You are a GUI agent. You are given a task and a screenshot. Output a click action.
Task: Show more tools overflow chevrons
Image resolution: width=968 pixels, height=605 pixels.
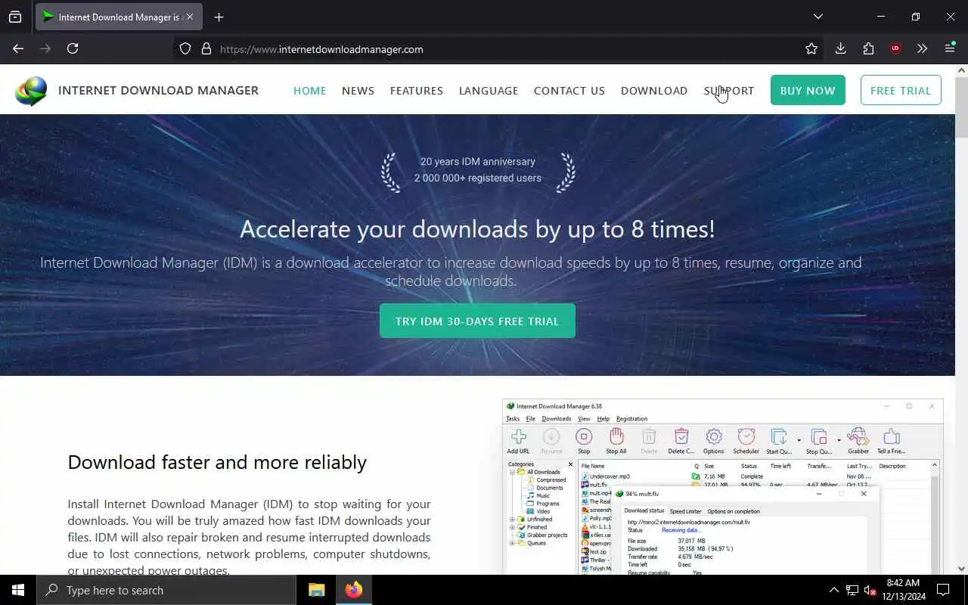tap(922, 48)
